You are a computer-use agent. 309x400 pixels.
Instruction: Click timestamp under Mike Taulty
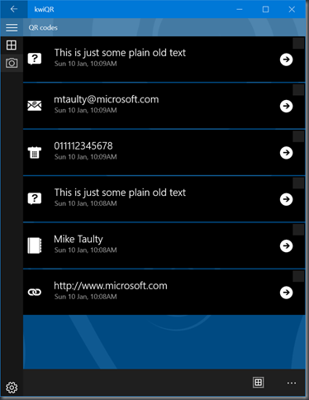click(x=86, y=250)
